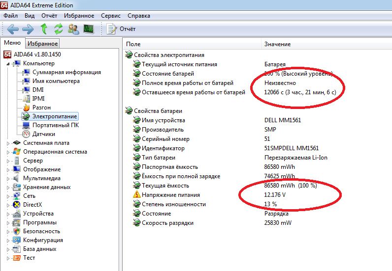This screenshot has width=392, height=271.
Task: Click the green Up arrow toolbar icon
Action: [x=44, y=29]
